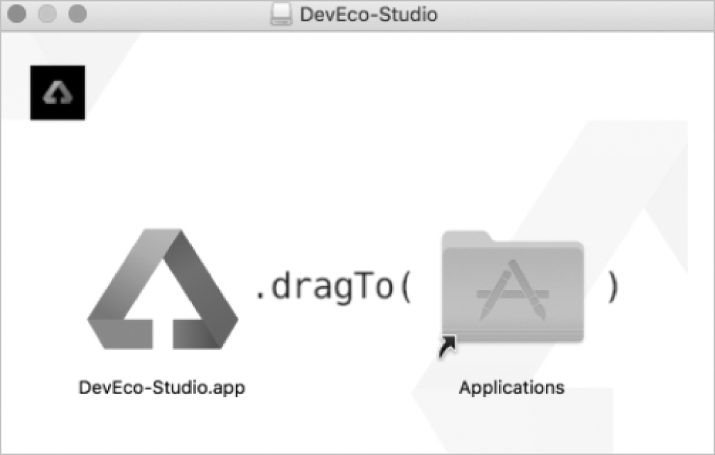Click the small black DevEco logo thumbnail
This screenshot has width=715, height=455.
58,93
